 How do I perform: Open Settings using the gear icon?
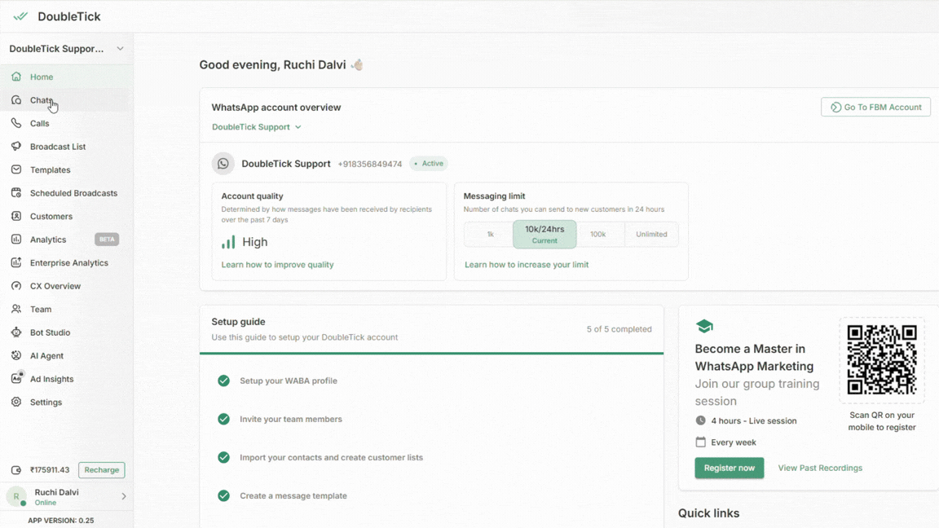tap(16, 403)
